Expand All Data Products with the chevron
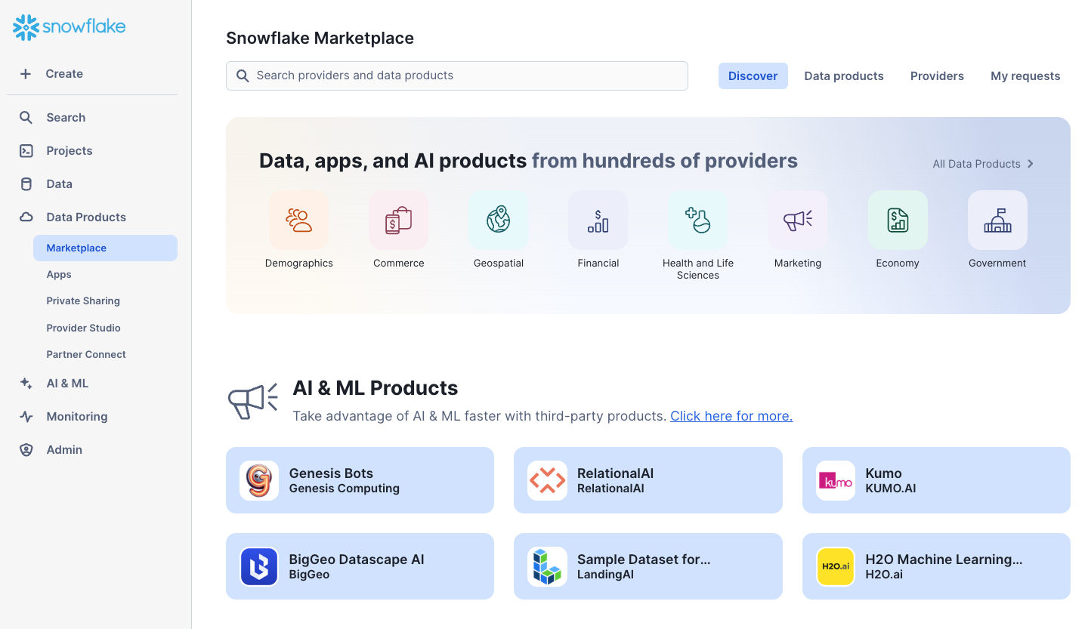 pyautogui.click(x=1030, y=163)
